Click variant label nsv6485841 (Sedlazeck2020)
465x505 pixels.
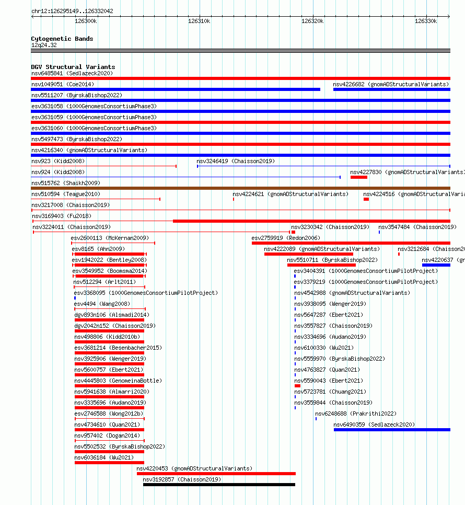pos(72,73)
